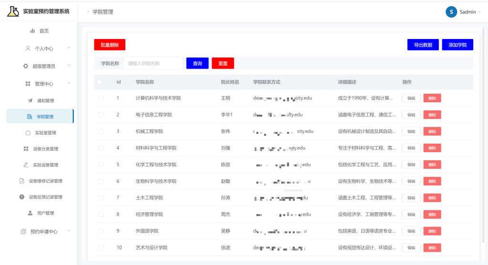Click the grid icon for 设备分类管理

pyautogui.click(x=26, y=149)
